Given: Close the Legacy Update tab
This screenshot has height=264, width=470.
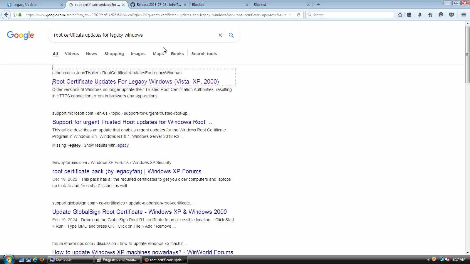Looking at the screenshot, I should coord(61,5).
